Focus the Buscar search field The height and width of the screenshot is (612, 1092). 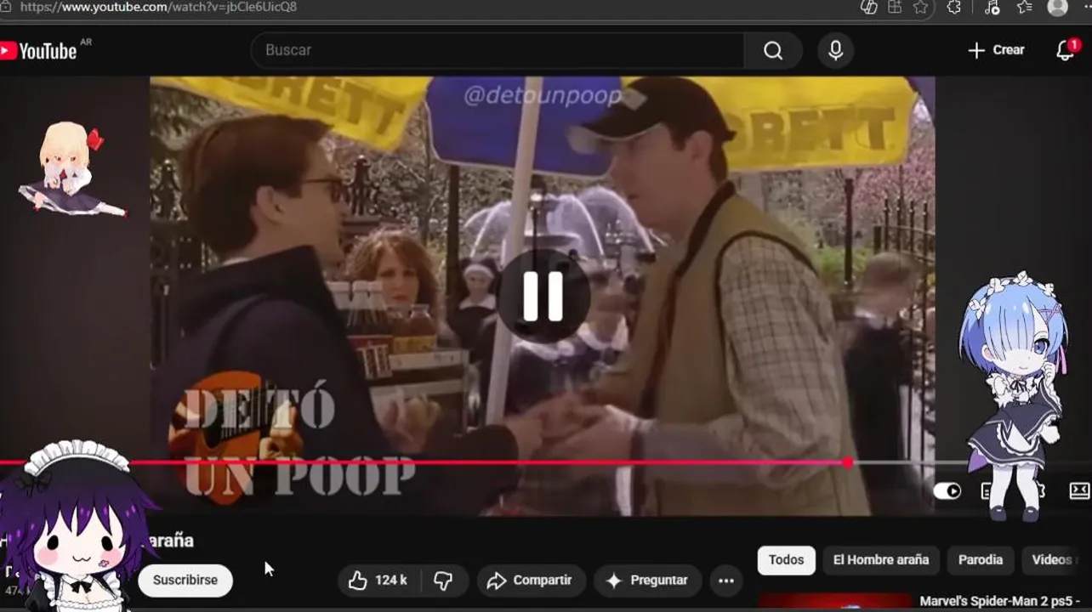click(498, 51)
